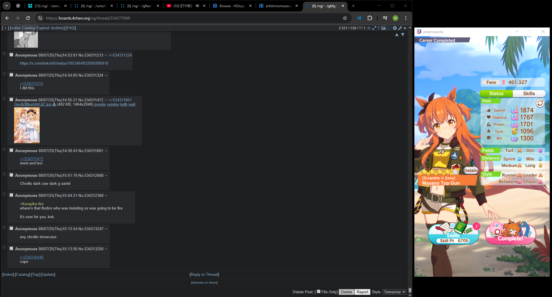This screenshot has width=552, height=297.
Task: Click Reply to Thread link
Action: coord(204,275)
